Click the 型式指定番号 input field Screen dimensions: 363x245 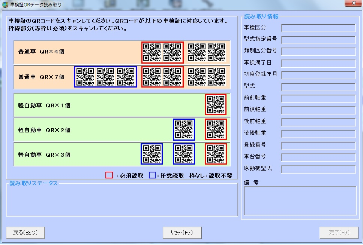[318, 40]
